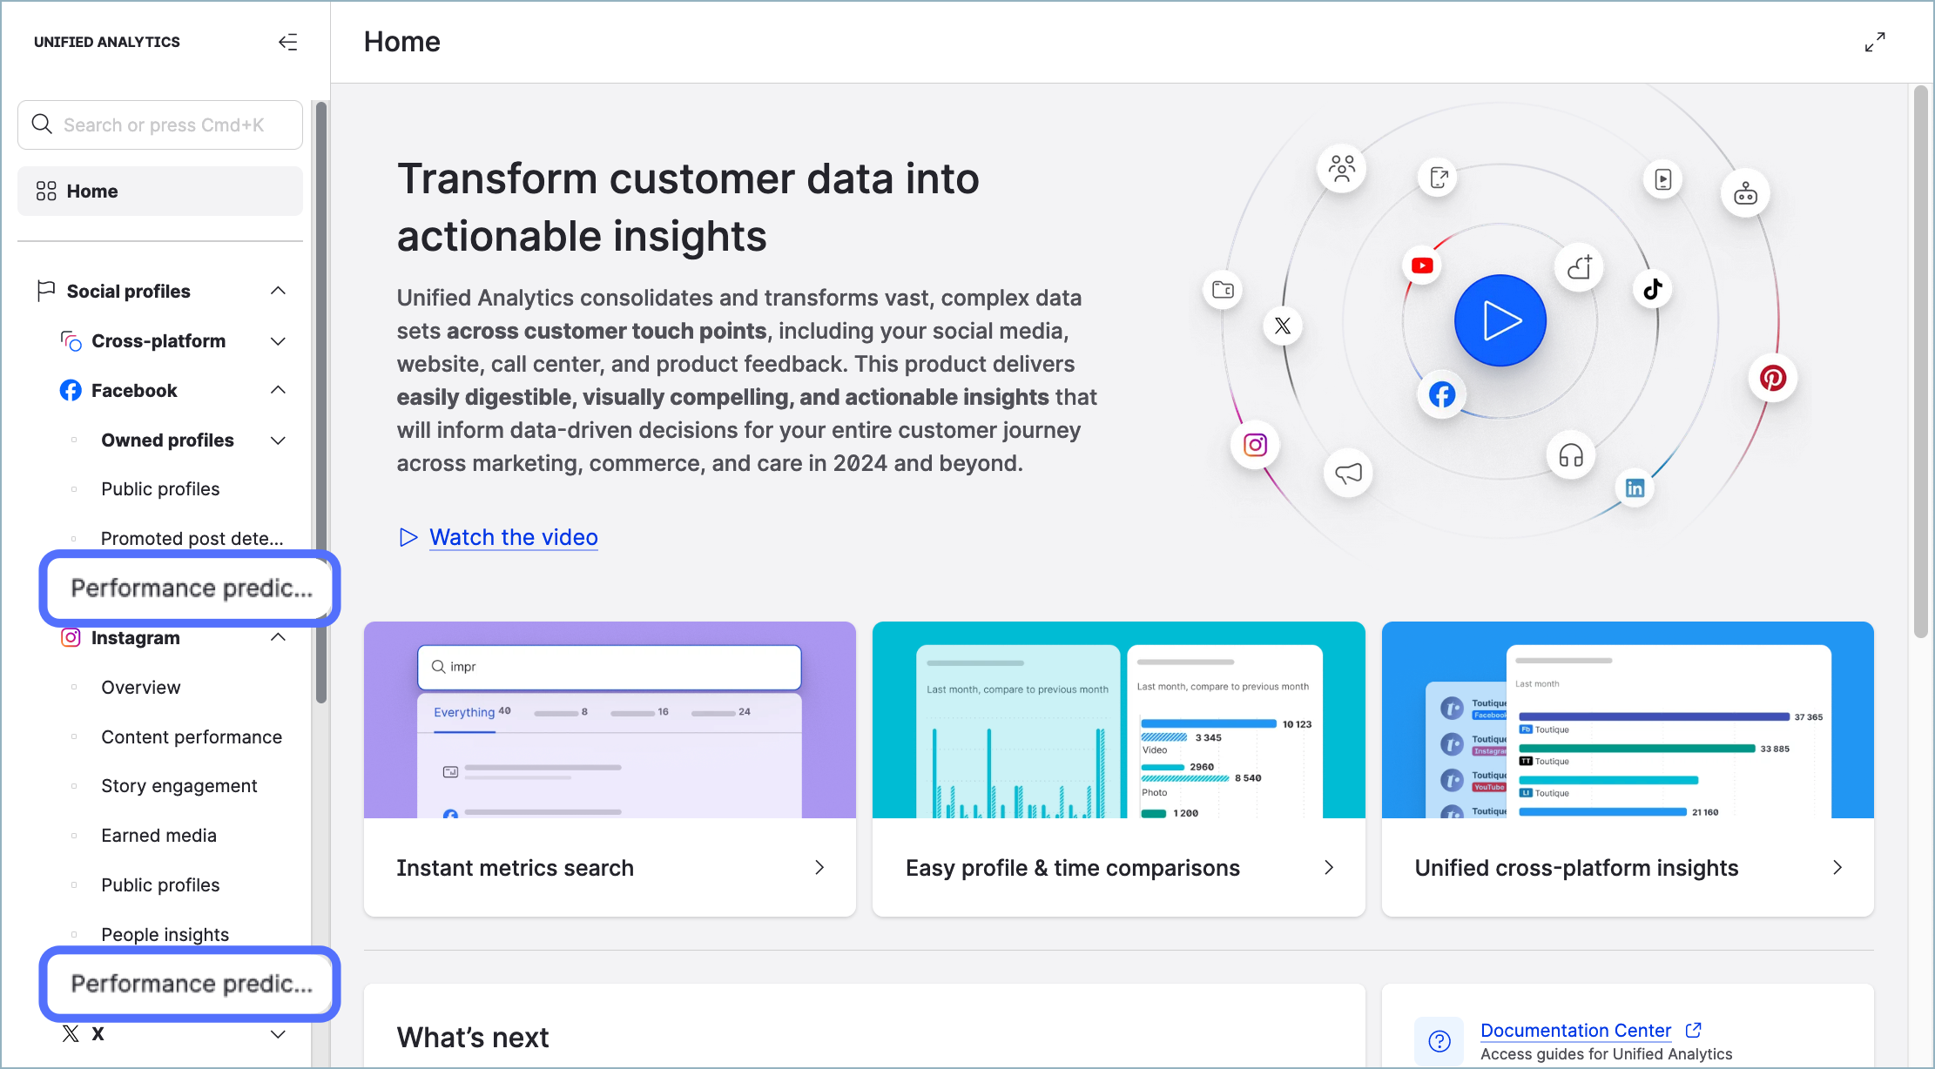The height and width of the screenshot is (1069, 1935).
Task: Click the X (Twitter) icon in the analytics diagram
Action: [x=1282, y=326]
